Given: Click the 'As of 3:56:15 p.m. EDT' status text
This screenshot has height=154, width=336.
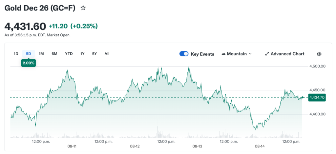Looking at the screenshot, I should (x=37, y=35).
